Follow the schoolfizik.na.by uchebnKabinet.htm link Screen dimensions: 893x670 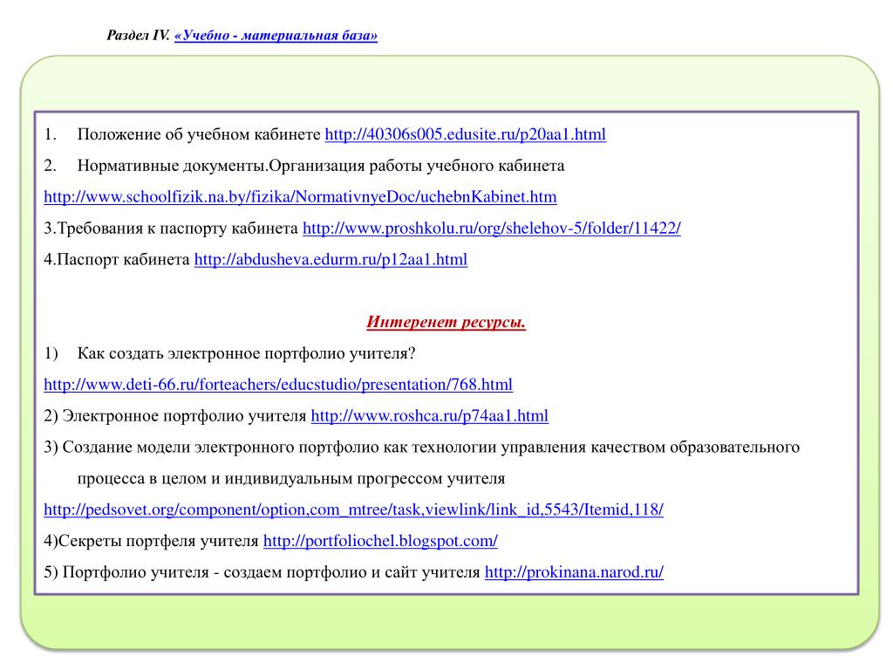click(x=300, y=197)
